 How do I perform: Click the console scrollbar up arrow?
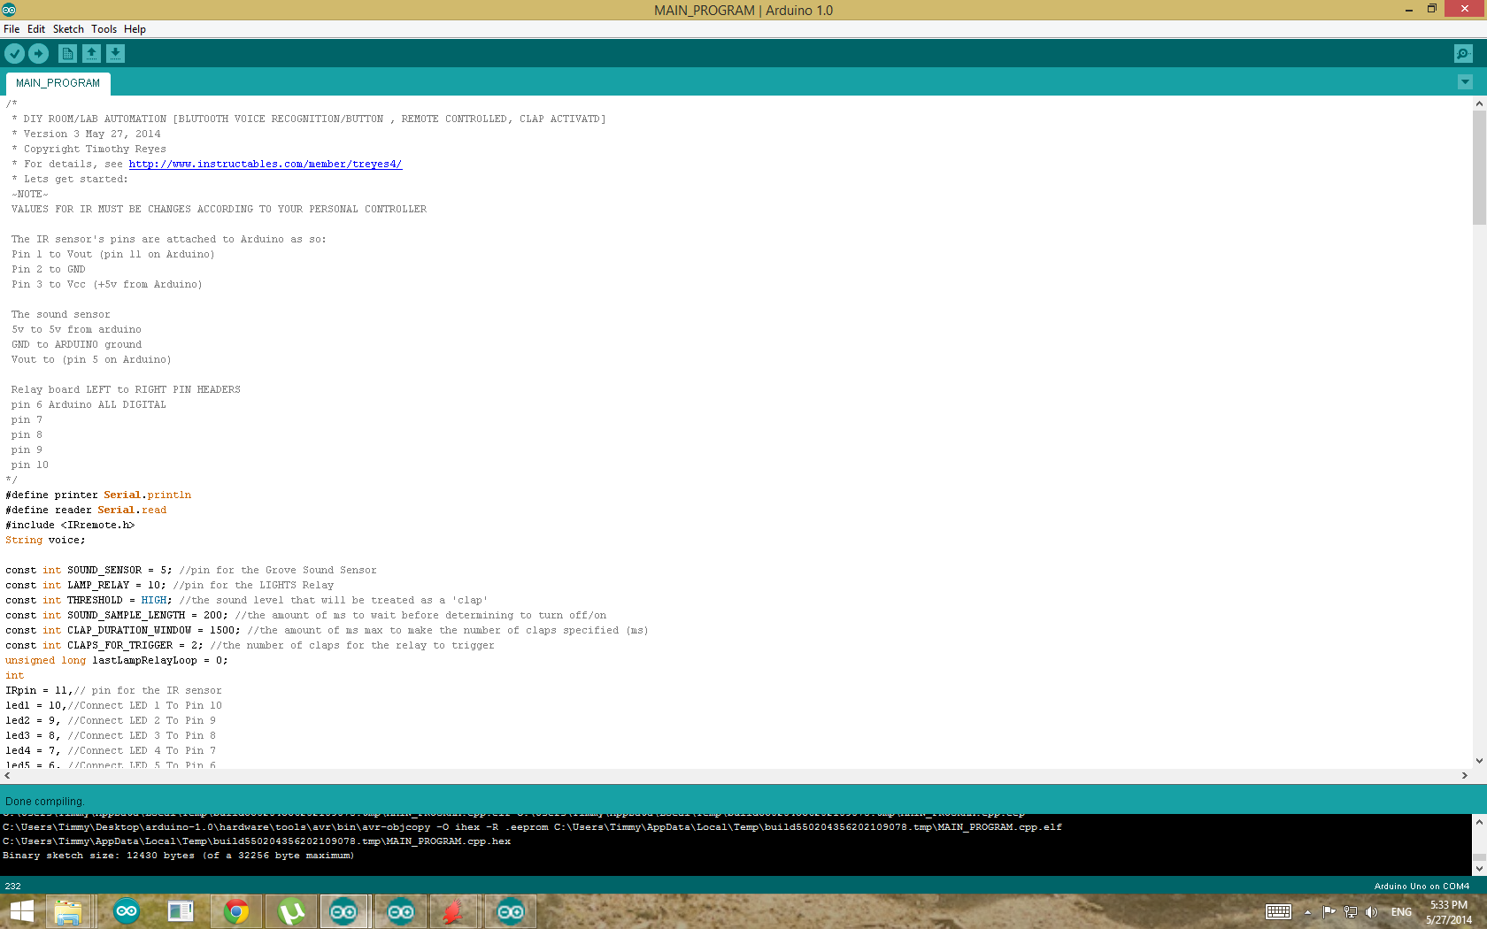click(1479, 822)
